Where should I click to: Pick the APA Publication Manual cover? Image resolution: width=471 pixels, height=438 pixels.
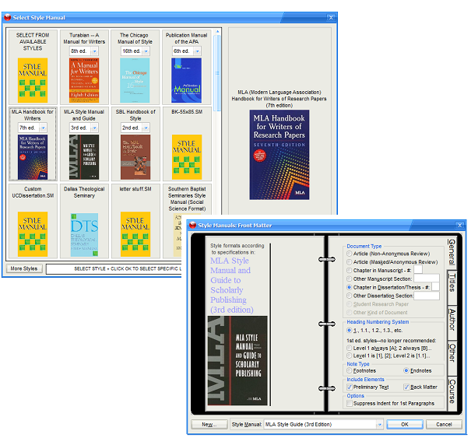point(186,80)
